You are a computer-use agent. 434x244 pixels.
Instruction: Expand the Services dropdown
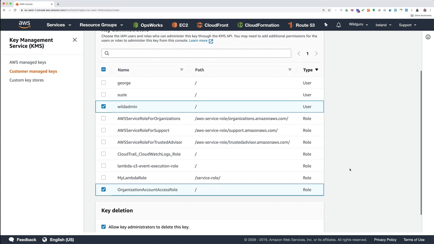point(59,25)
